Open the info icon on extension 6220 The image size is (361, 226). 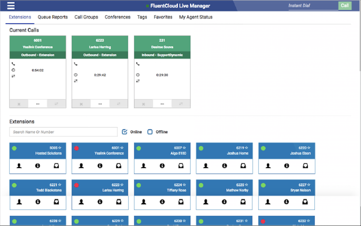tap(287, 166)
